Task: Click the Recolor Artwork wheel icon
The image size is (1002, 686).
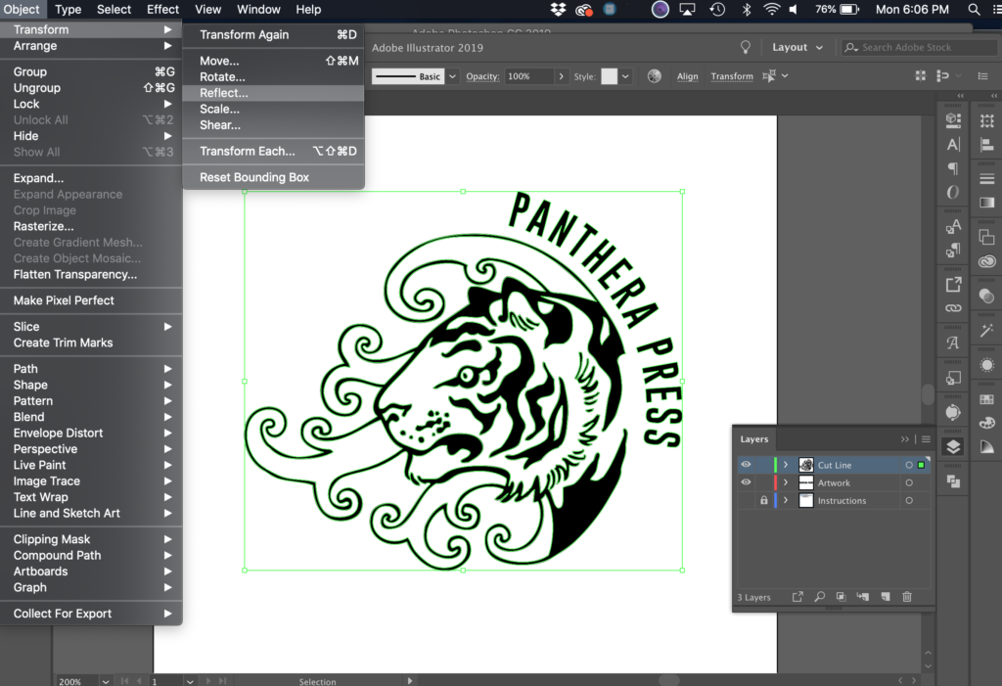Action: pyautogui.click(x=655, y=76)
